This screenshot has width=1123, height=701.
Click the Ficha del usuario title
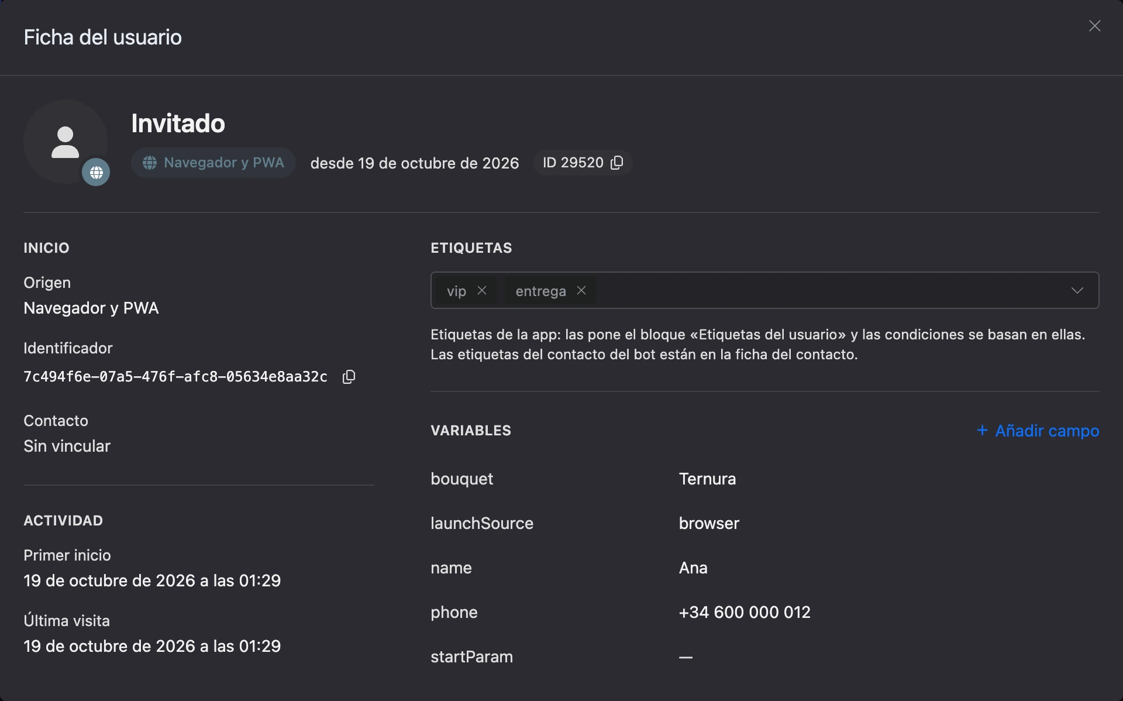103,37
